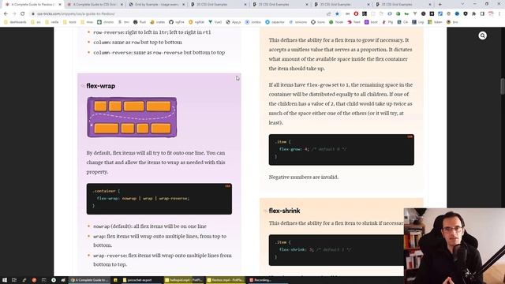Open the share icon in the address bar
Viewport: 505px width, 284px height.
point(328,14)
